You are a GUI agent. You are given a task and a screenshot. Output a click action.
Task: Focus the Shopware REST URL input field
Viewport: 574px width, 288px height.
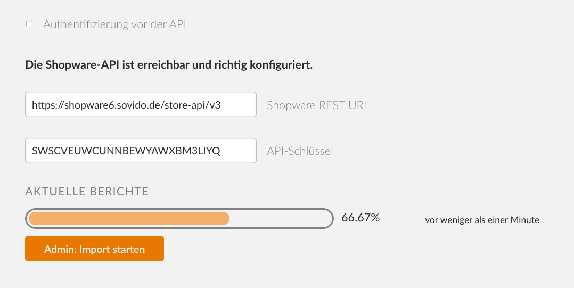141,105
